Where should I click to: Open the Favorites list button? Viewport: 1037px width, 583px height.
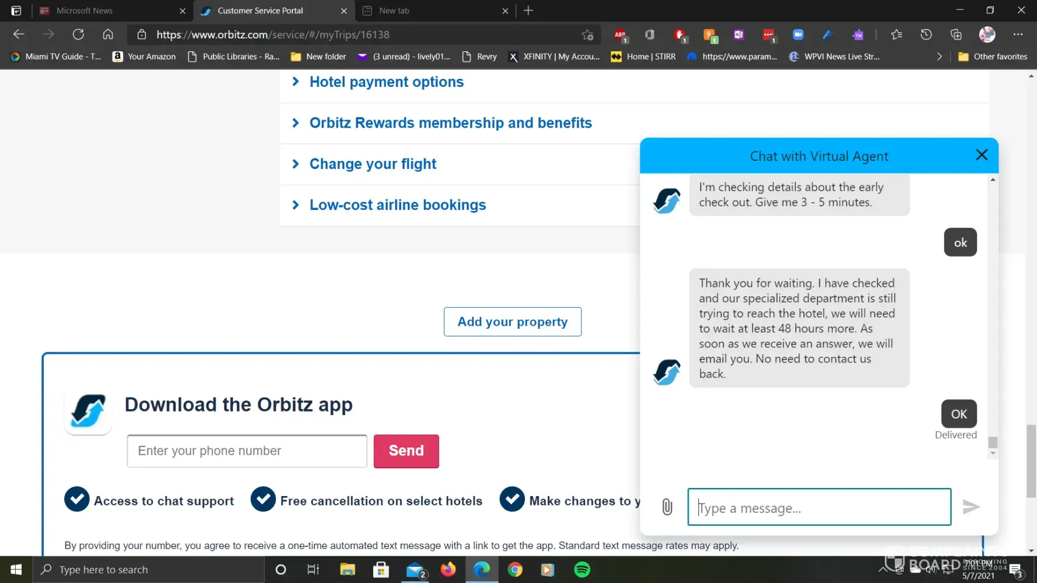tap(896, 34)
